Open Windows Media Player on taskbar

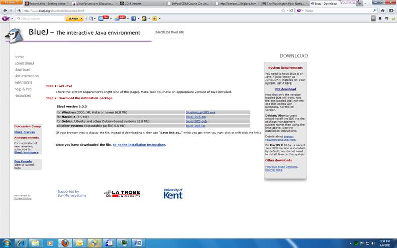coord(50,243)
